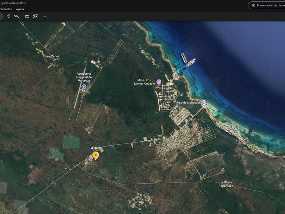Image resolution: width=285 pixels, height=214 pixels.
Task: Activate the ruler measurement tool
Action: tap(27, 16)
